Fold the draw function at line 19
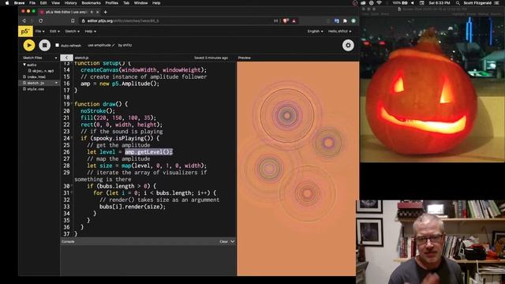The image size is (505, 284). click(72, 103)
